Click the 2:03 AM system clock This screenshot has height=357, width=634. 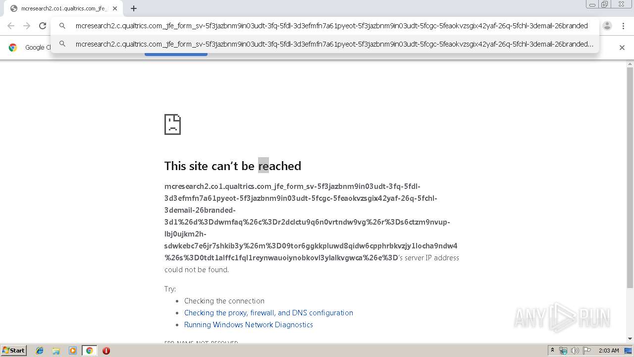point(609,351)
